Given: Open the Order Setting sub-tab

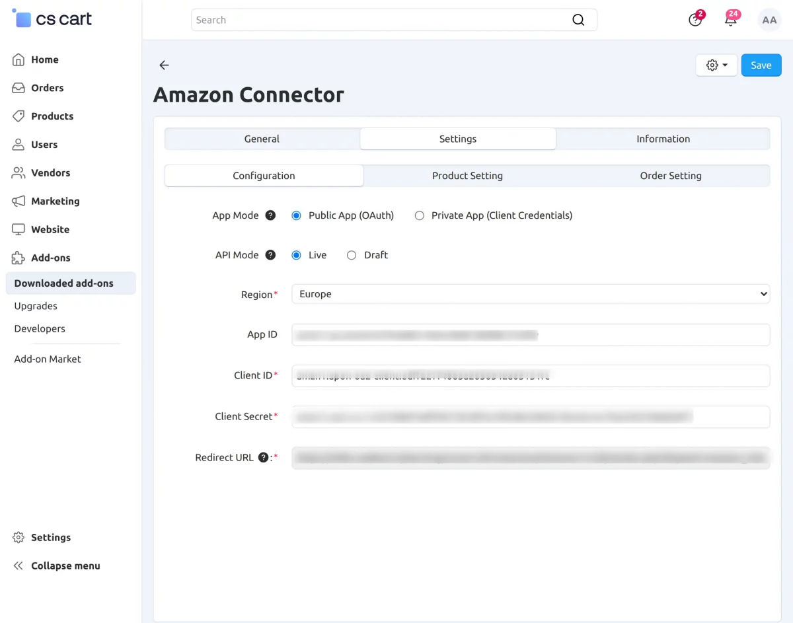Looking at the screenshot, I should (x=671, y=176).
